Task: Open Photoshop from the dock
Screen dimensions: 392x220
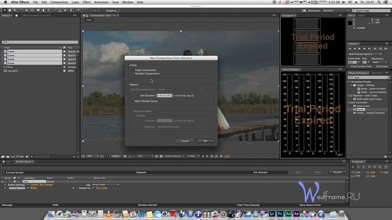Action: (x=280, y=214)
